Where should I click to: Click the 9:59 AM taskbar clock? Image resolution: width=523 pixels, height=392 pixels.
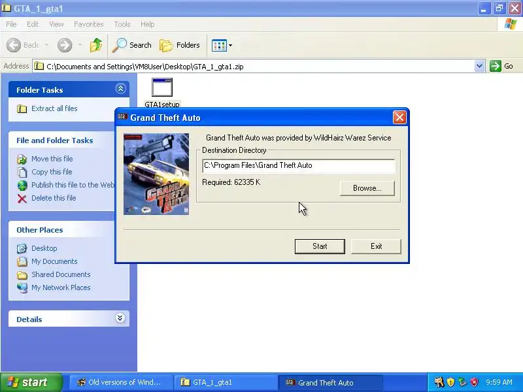(x=499, y=382)
